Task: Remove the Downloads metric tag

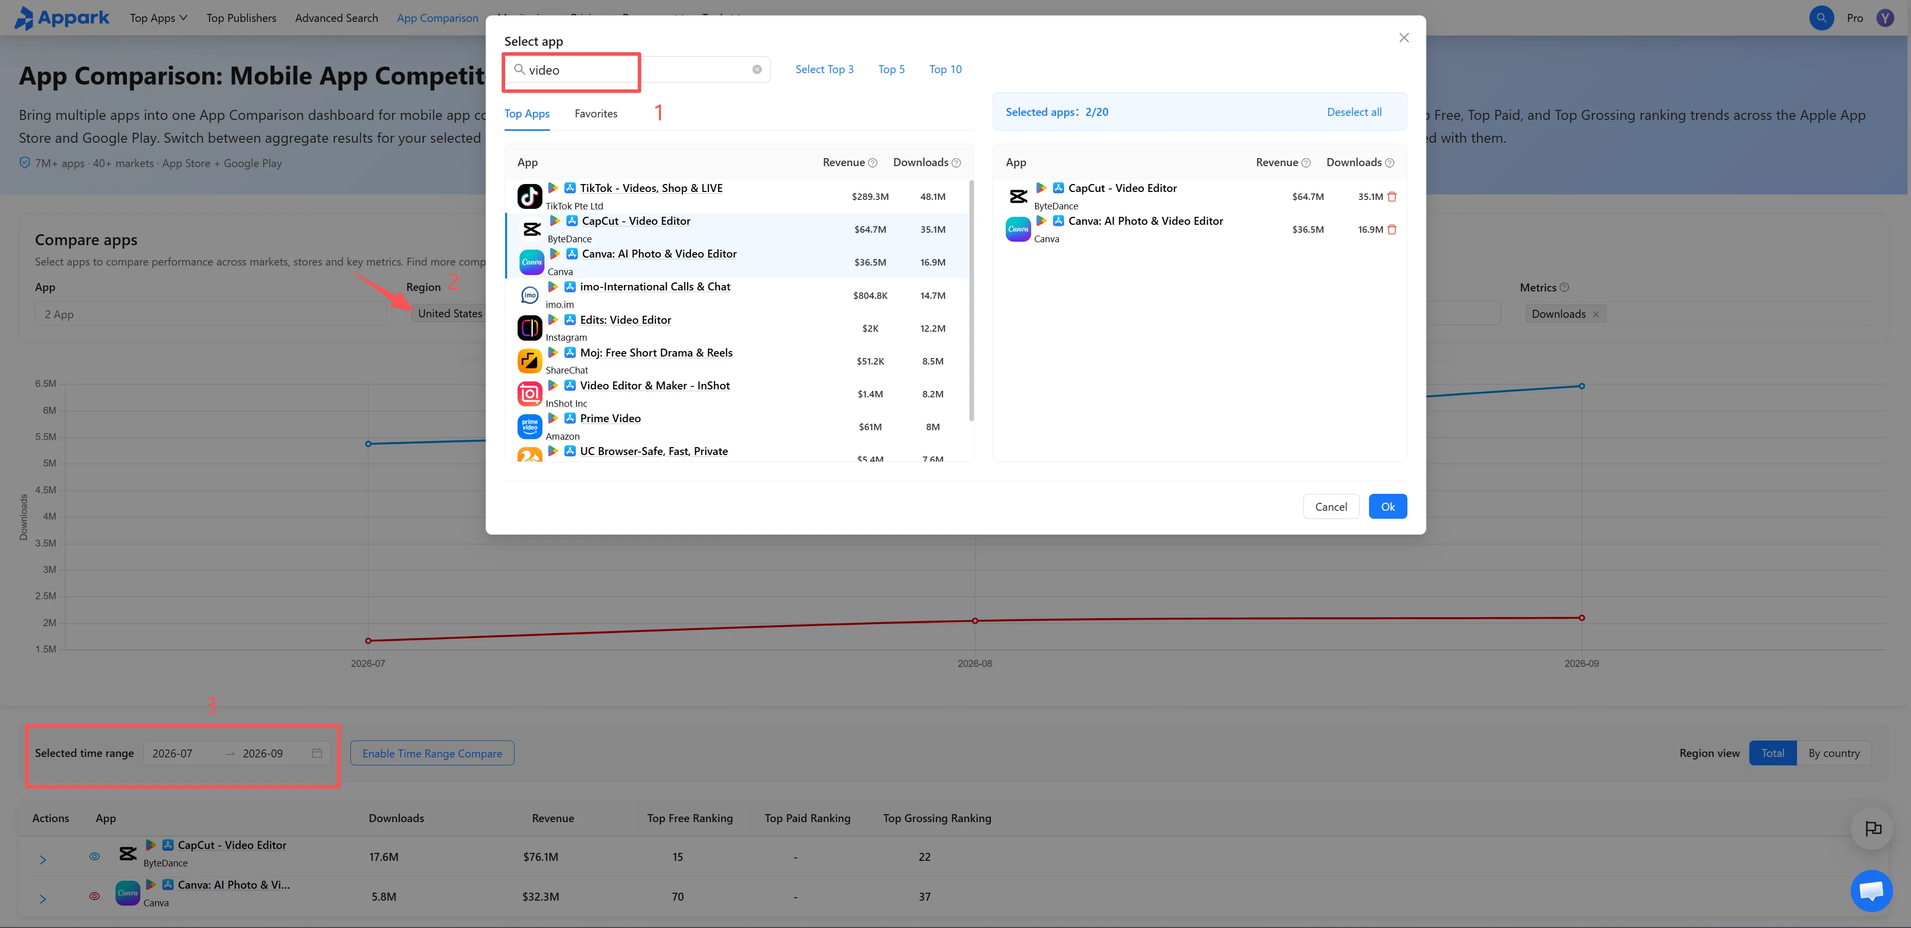Action: [x=1595, y=314]
